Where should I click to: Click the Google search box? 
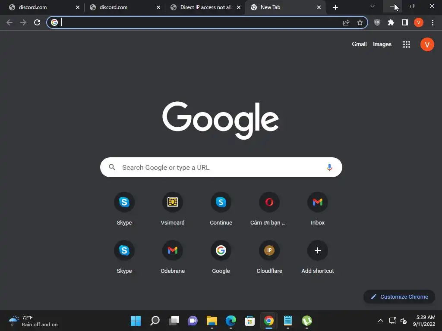pos(221,167)
